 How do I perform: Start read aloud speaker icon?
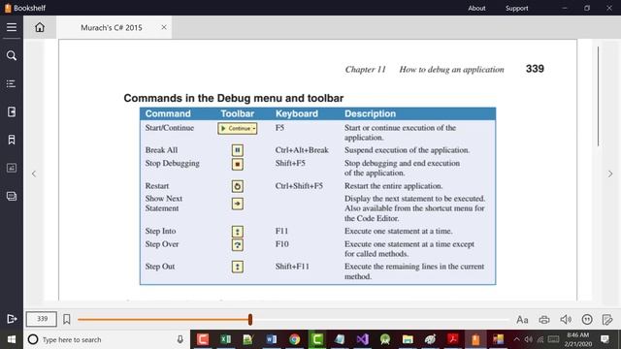[566, 319]
